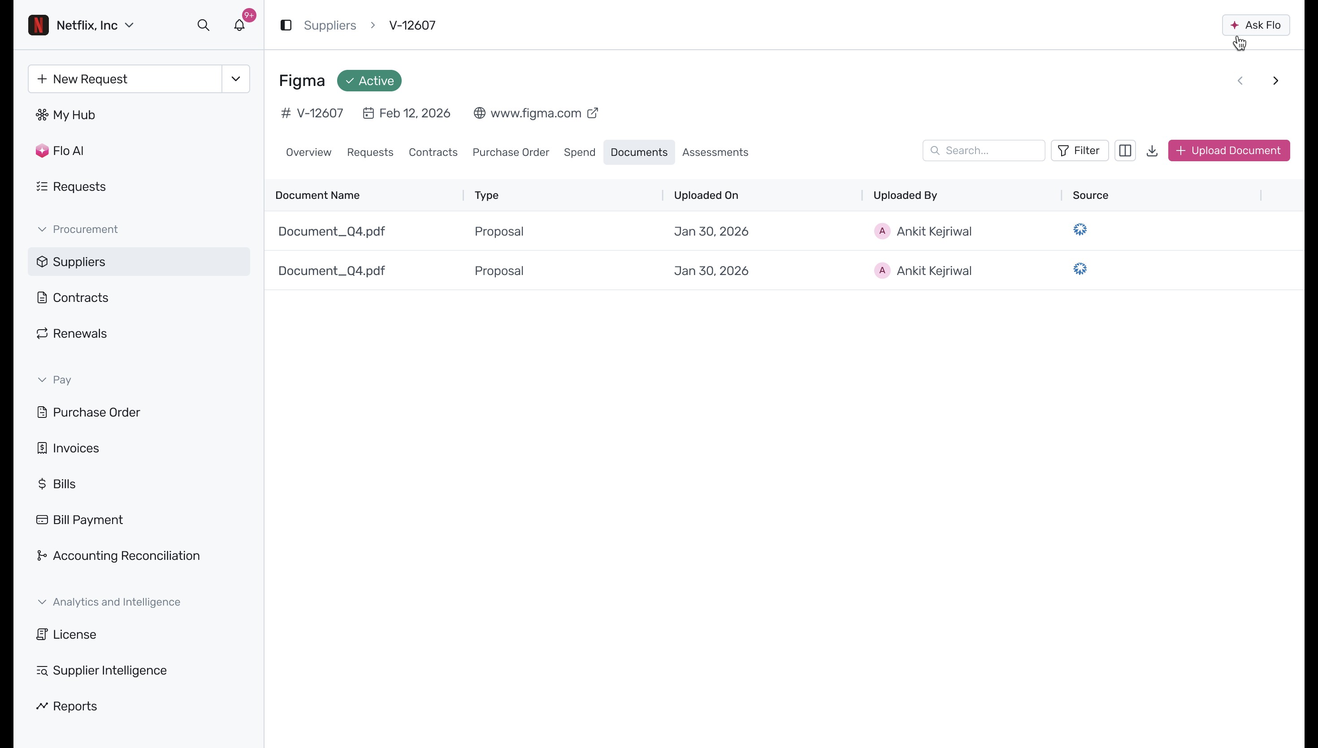
Task: Go to the previous supplier arrow
Action: tap(1240, 81)
